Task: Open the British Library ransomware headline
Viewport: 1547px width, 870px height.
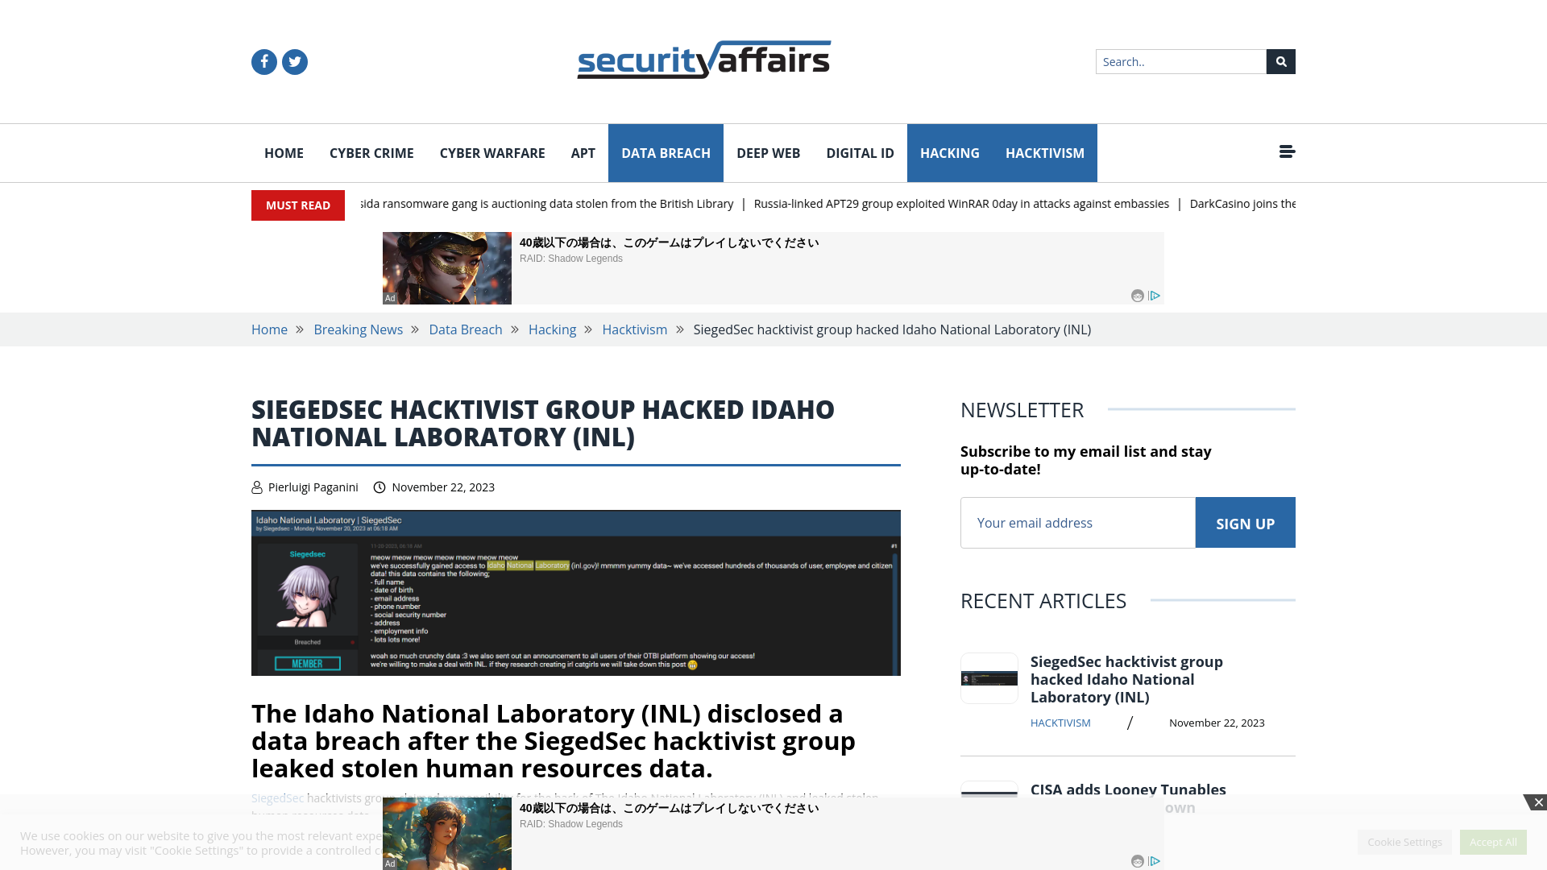Action: pos(547,204)
